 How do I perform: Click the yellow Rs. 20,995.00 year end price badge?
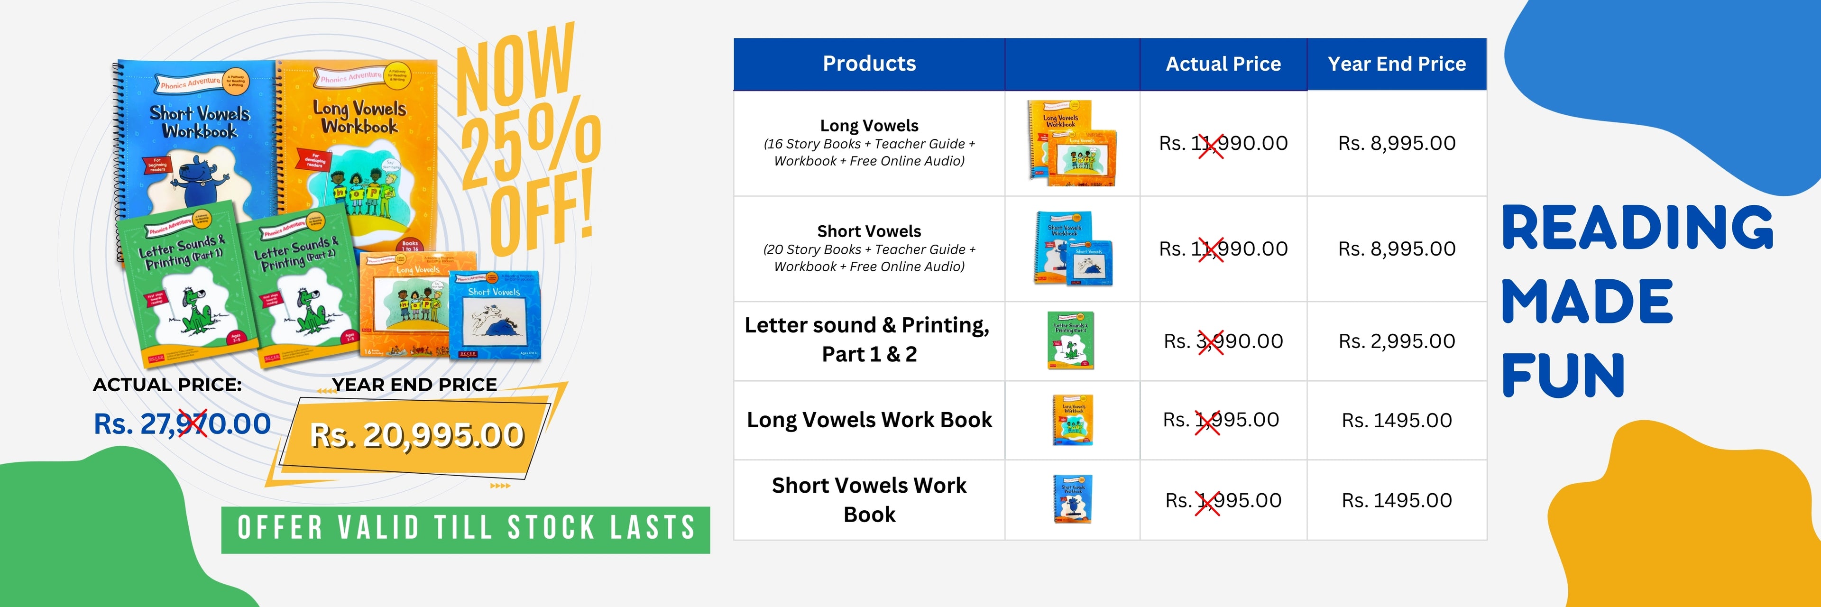coord(416,435)
